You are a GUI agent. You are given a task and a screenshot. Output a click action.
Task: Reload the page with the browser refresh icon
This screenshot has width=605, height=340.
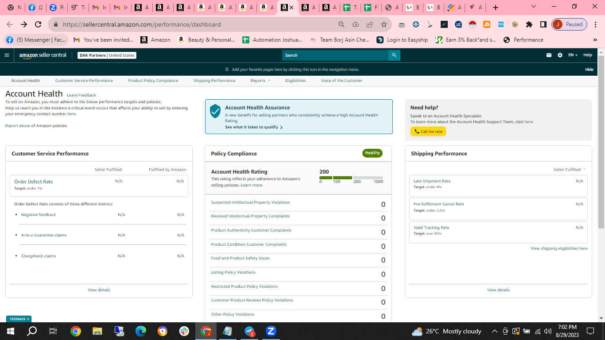(x=38, y=24)
